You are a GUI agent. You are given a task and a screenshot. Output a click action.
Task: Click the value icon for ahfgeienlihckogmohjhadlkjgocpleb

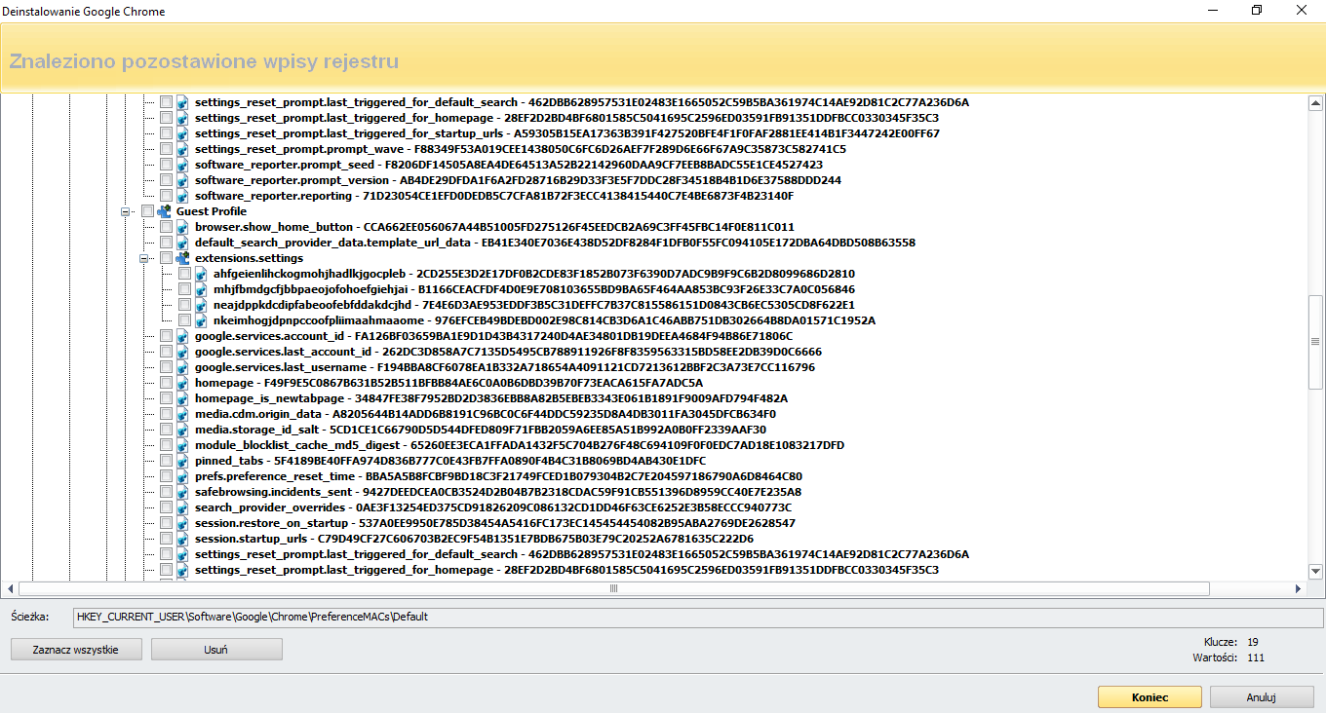click(201, 274)
